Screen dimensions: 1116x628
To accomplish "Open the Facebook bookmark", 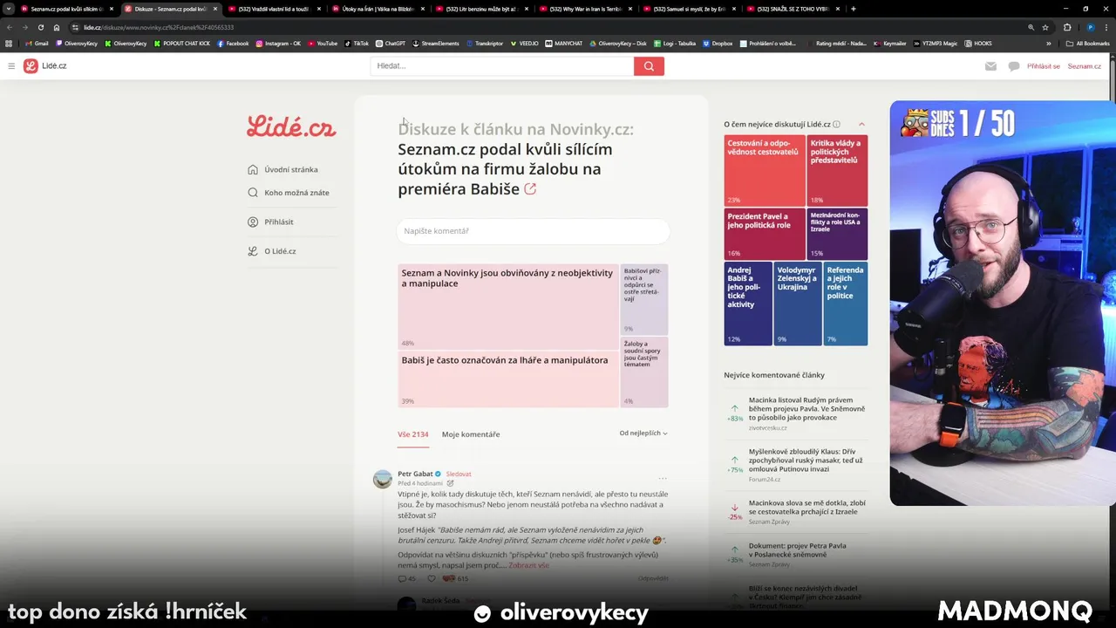I will pyautogui.click(x=233, y=43).
